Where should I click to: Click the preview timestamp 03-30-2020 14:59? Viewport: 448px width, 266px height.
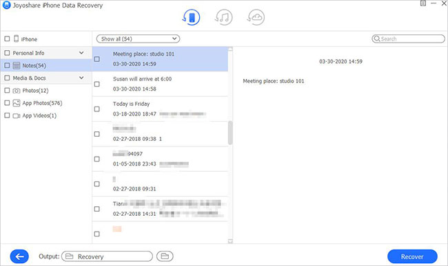pyautogui.click(x=341, y=61)
